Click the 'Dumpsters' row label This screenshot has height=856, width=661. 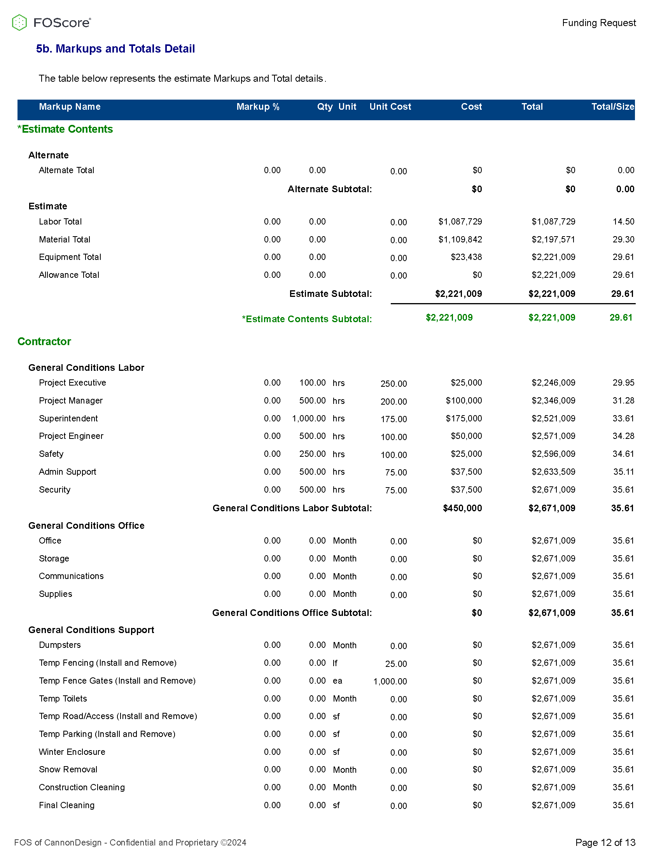tap(60, 645)
